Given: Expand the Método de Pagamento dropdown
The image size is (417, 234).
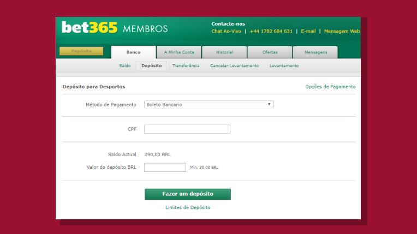Looking at the screenshot, I should [x=208, y=104].
